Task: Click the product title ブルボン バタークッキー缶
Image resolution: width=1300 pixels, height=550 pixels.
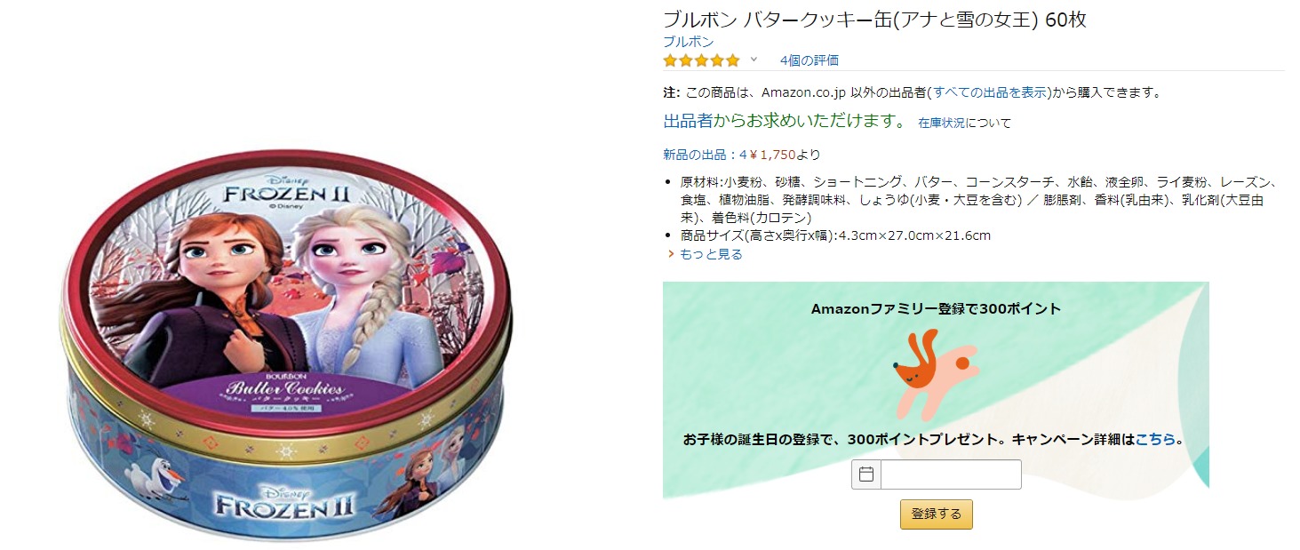Action: point(874,20)
